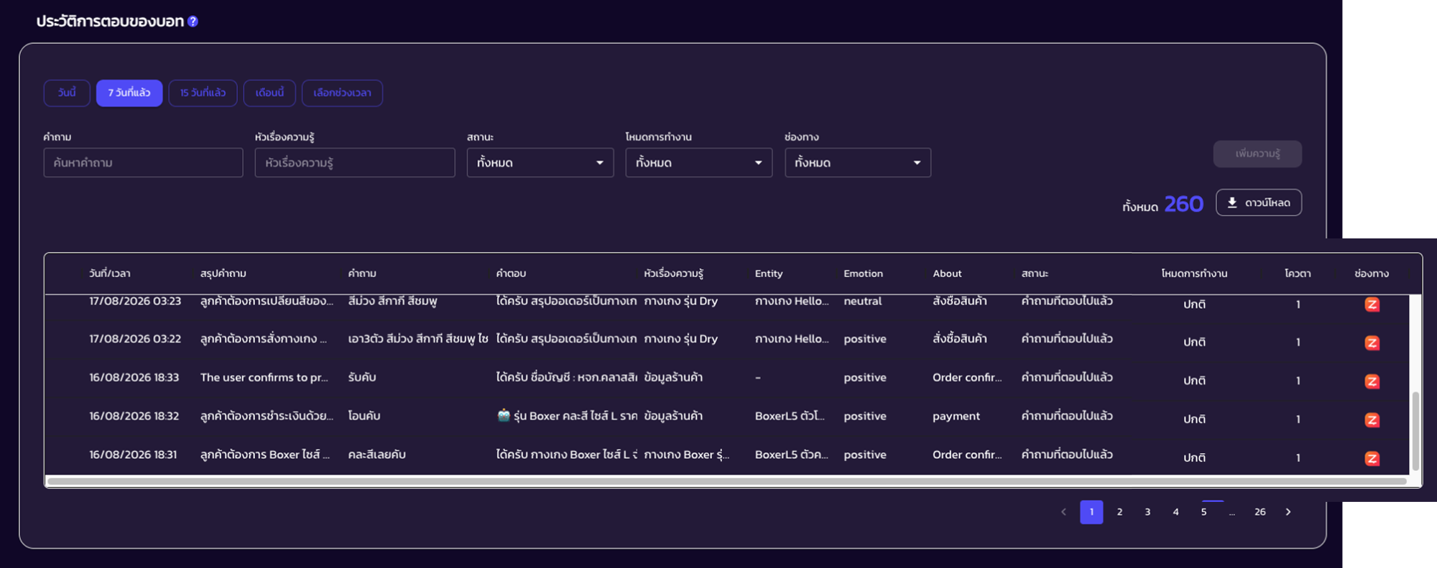1437x568 pixels.
Task: Select the เดือนนี้ date filter
Action: (269, 93)
